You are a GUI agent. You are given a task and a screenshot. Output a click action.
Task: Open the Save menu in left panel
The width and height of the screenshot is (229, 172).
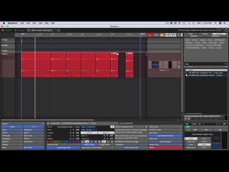pyautogui.click(x=12, y=130)
